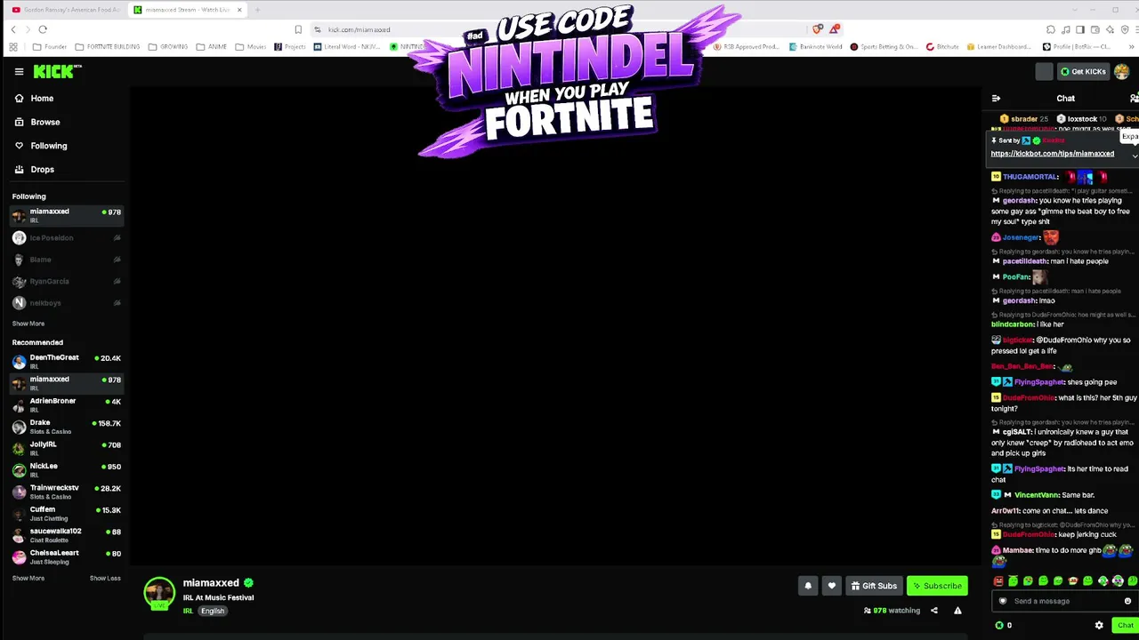Open the user profile avatar menu
The image size is (1139, 640).
1121,72
